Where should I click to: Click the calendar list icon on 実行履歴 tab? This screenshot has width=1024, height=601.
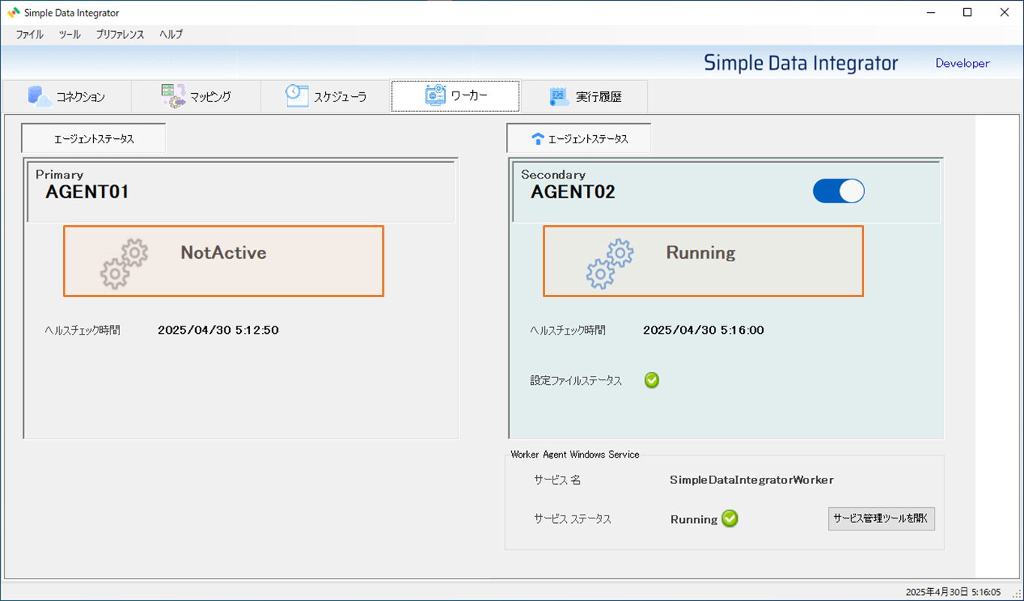coord(559,95)
